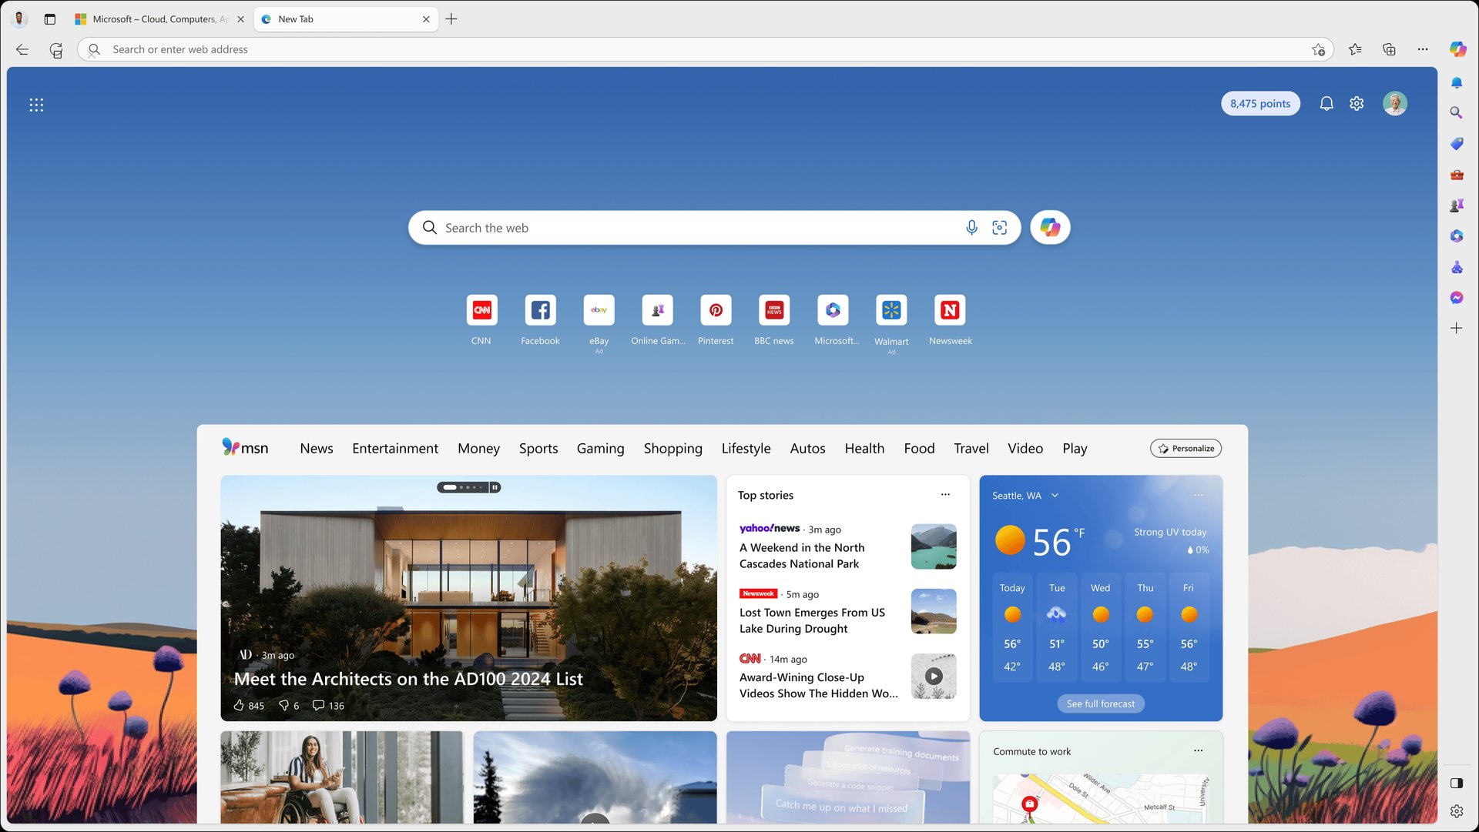Screen dimensions: 1479x832
Task: Open the article Meet the Architects on the AD100 2024 List
Action: point(408,679)
